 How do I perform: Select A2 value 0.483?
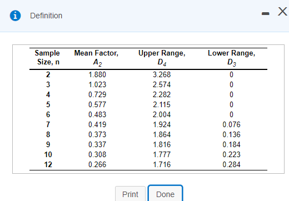[97, 115]
